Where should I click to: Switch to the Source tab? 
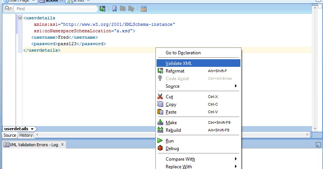(10, 135)
